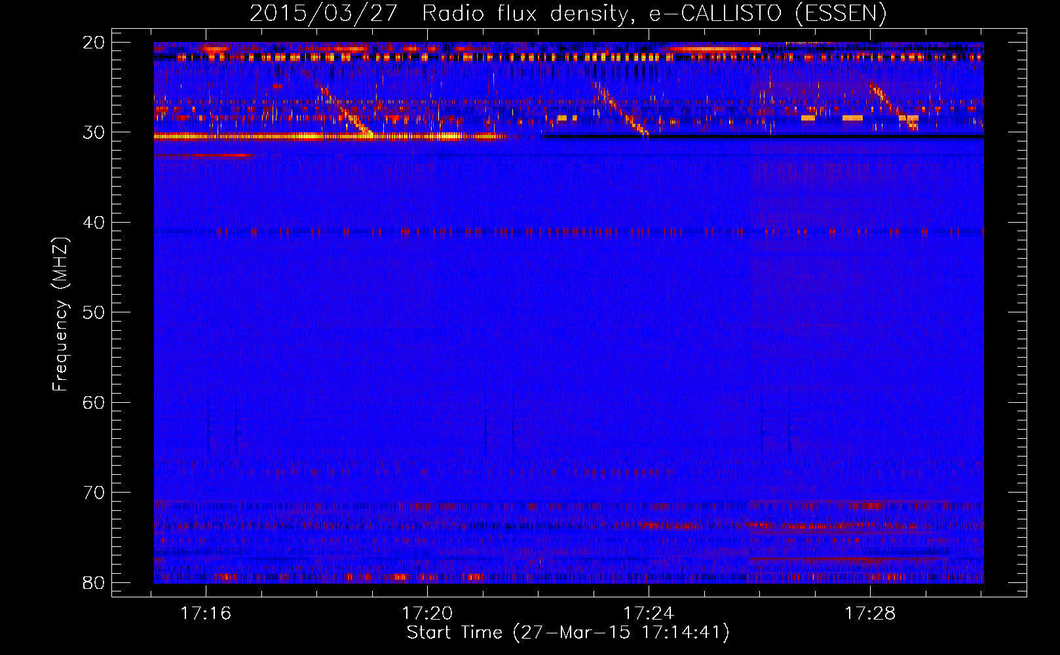The width and height of the screenshot is (1060, 655).
Task: Click the 'Start Time (27-Mar-15 17:14:41)' axis label
Action: coord(568,633)
